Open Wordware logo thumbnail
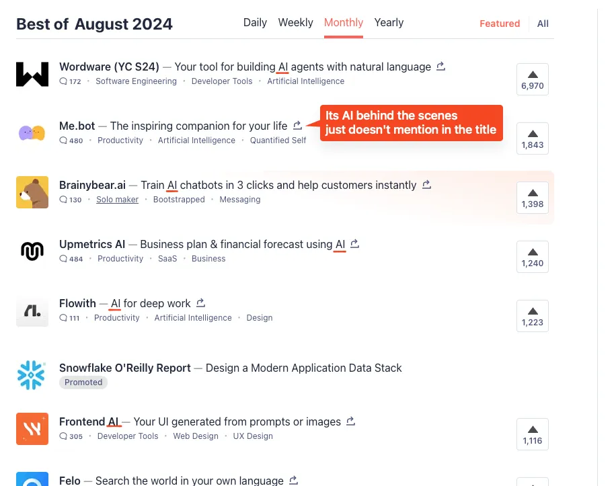The image size is (616, 486). point(32,74)
